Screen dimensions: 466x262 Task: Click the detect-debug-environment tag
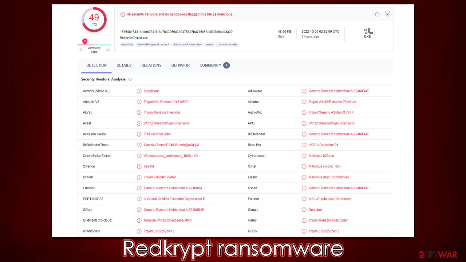(x=153, y=44)
